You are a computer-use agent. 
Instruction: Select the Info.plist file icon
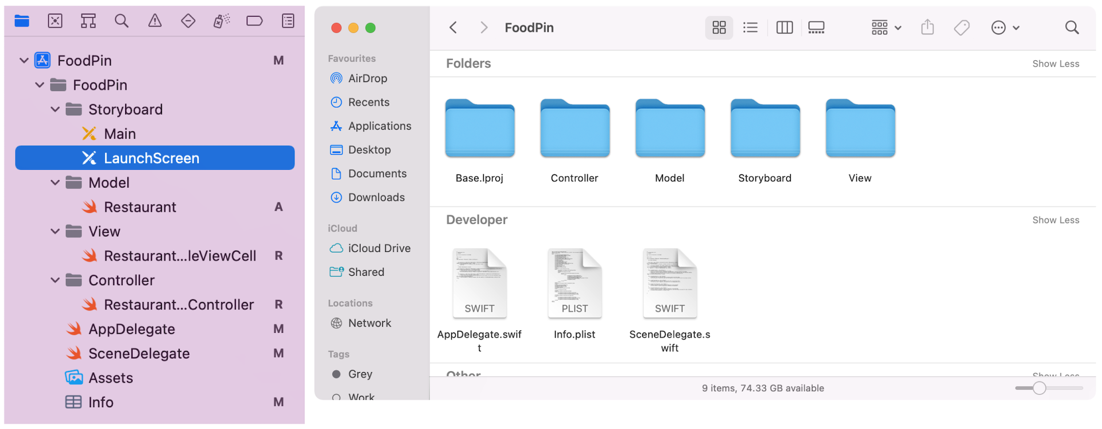575,283
